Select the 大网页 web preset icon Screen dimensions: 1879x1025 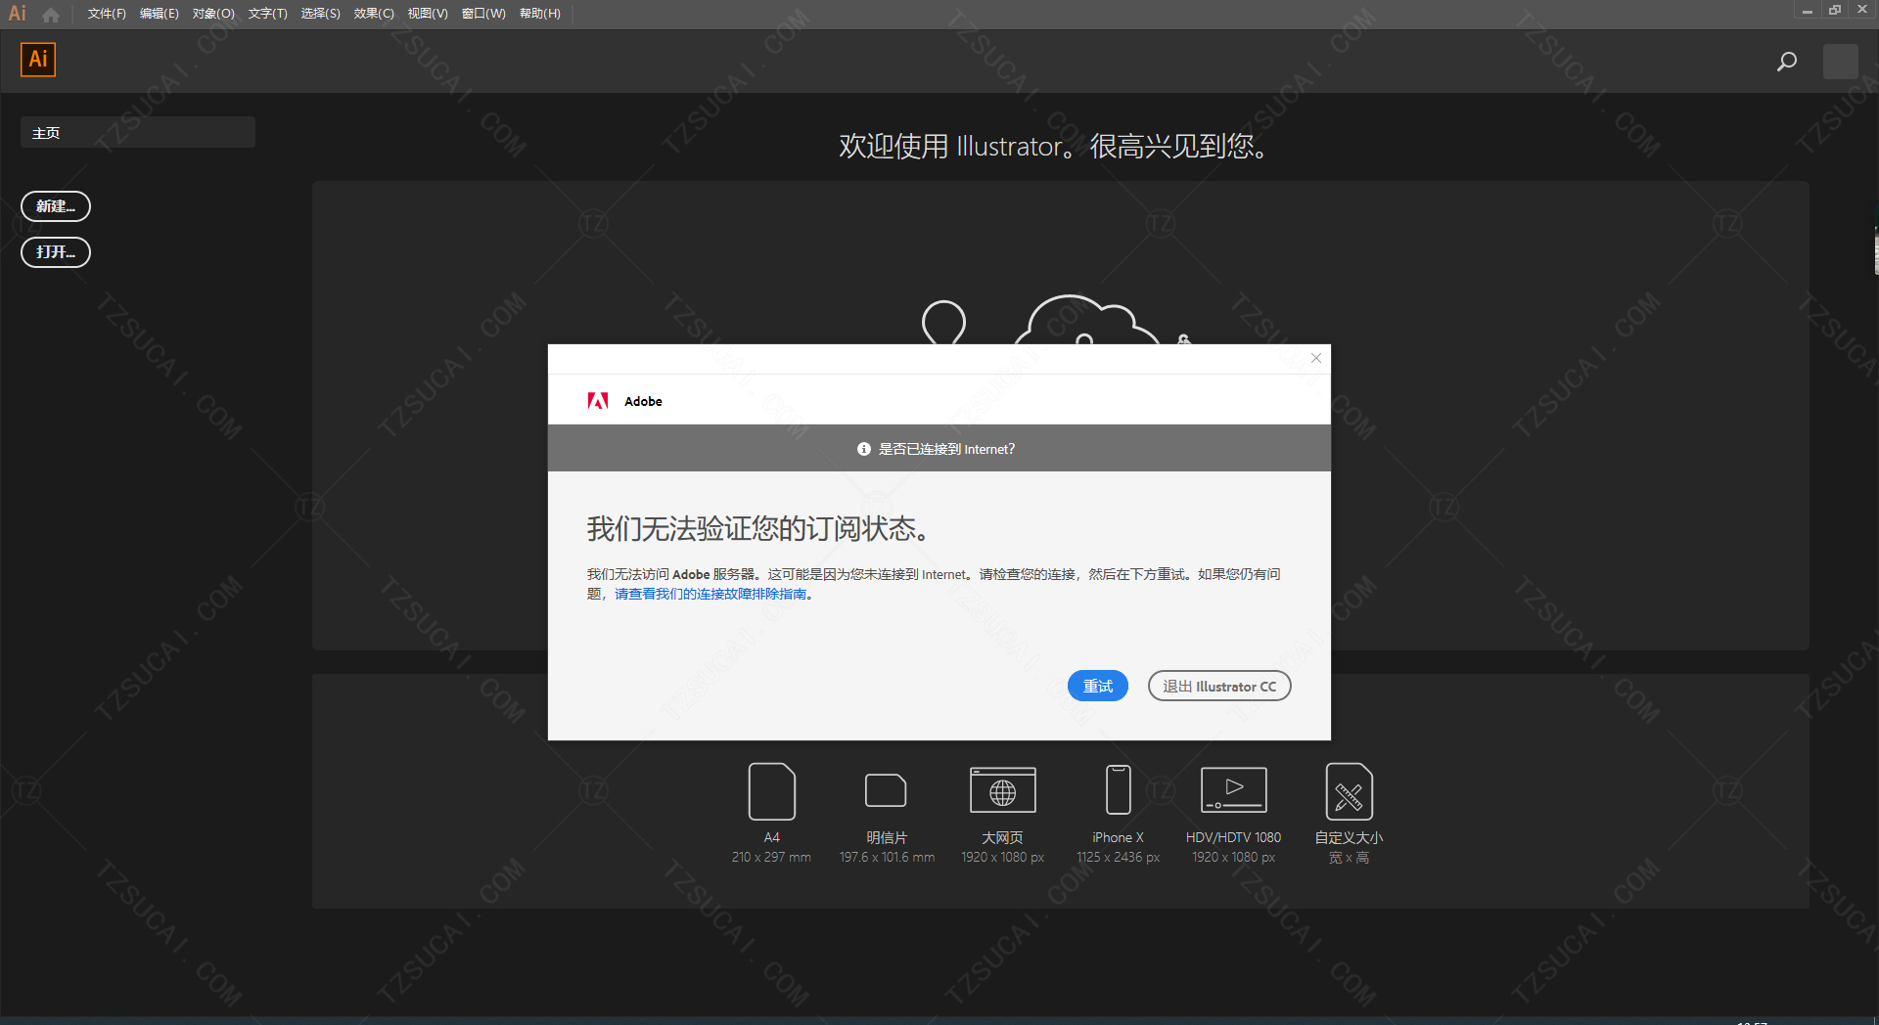(1002, 790)
